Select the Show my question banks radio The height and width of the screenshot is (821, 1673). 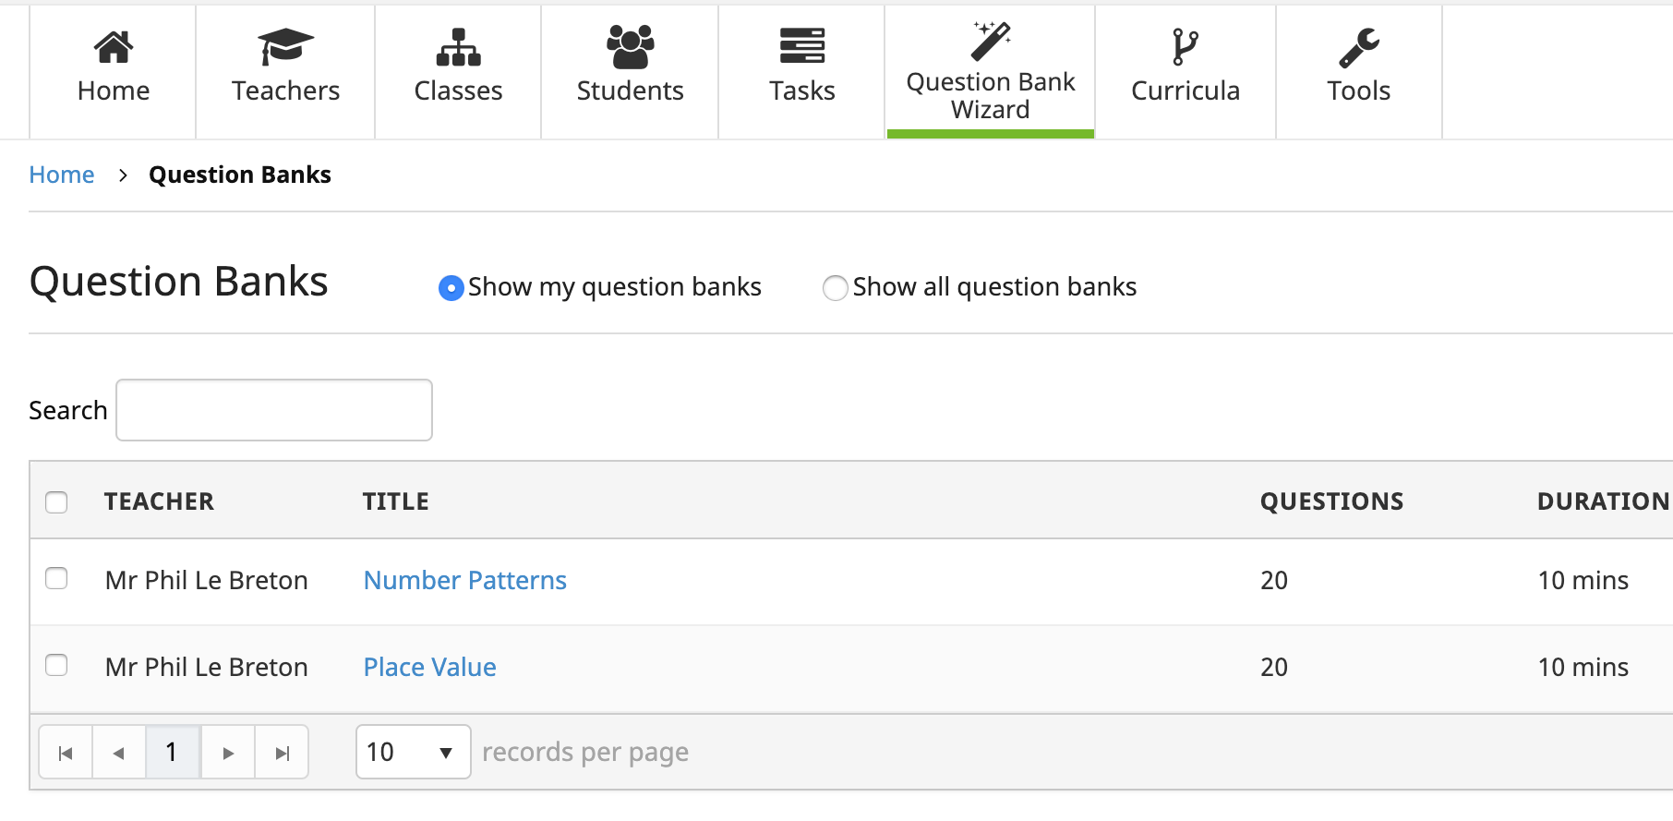point(450,287)
